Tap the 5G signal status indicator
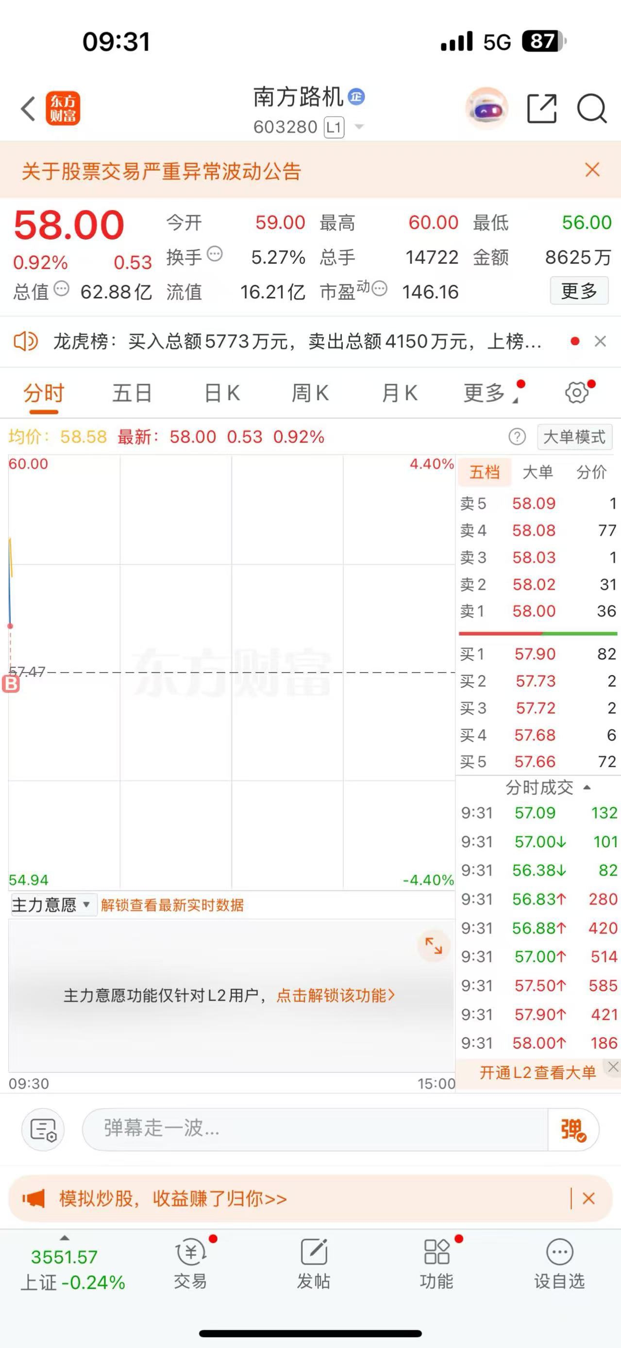 tap(497, 42)
